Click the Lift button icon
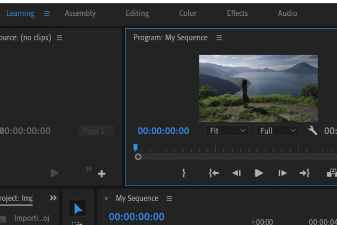The image size is (337, 225). tap(332, 173)
